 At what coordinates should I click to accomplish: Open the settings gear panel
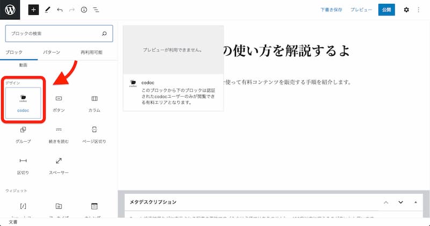click(x=406, y=10)
